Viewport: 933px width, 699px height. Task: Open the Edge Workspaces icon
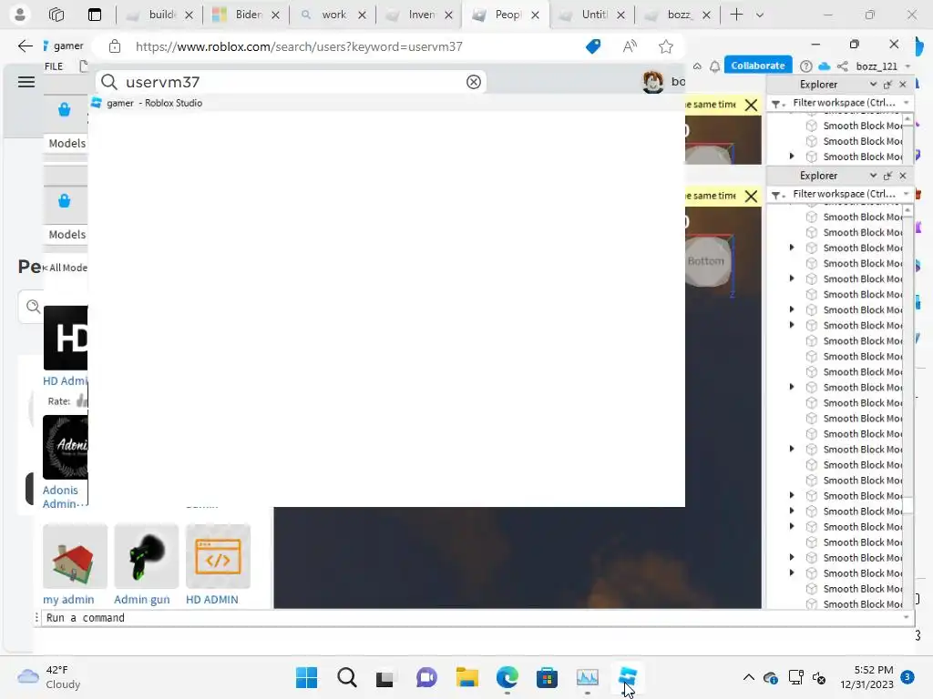(x=56, y=15)
